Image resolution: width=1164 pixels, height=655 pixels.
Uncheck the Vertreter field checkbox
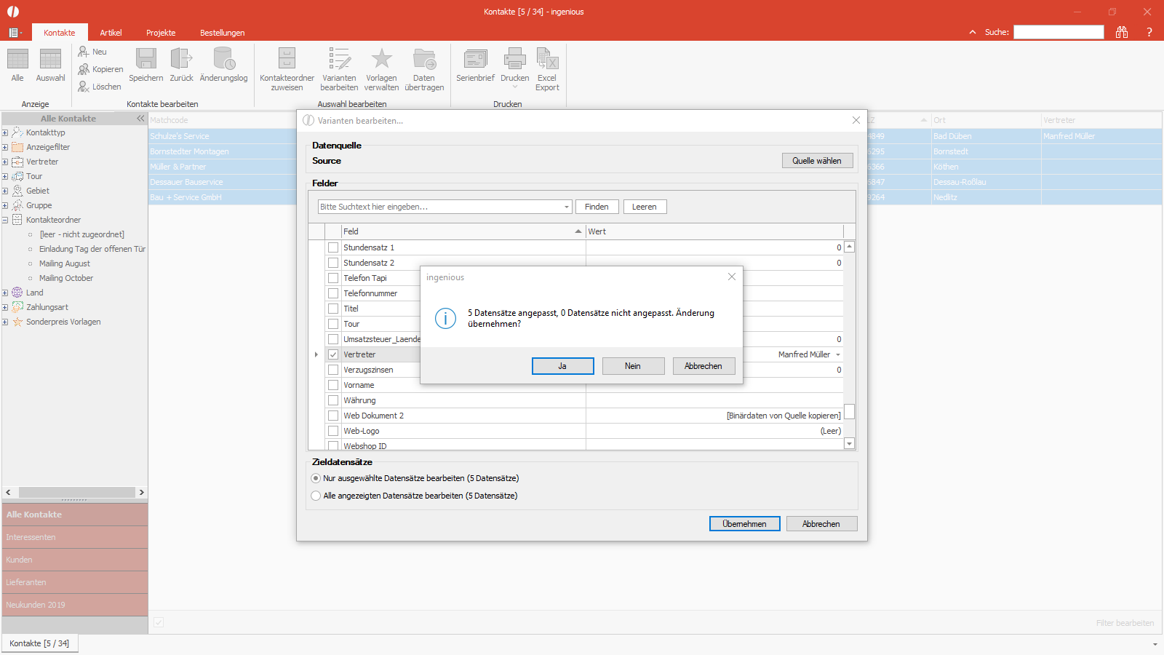333,354
